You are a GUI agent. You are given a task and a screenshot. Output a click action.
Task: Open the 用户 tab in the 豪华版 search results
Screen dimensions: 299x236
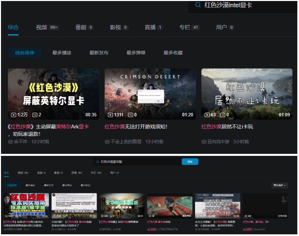(114, 173)
